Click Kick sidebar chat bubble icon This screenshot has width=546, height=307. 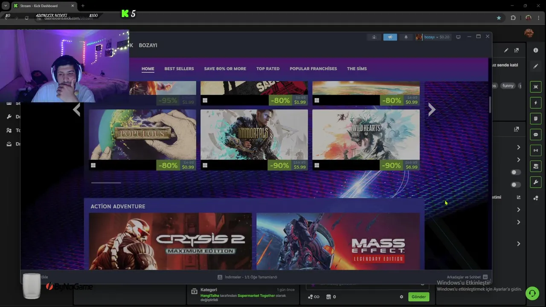[536, 134]
